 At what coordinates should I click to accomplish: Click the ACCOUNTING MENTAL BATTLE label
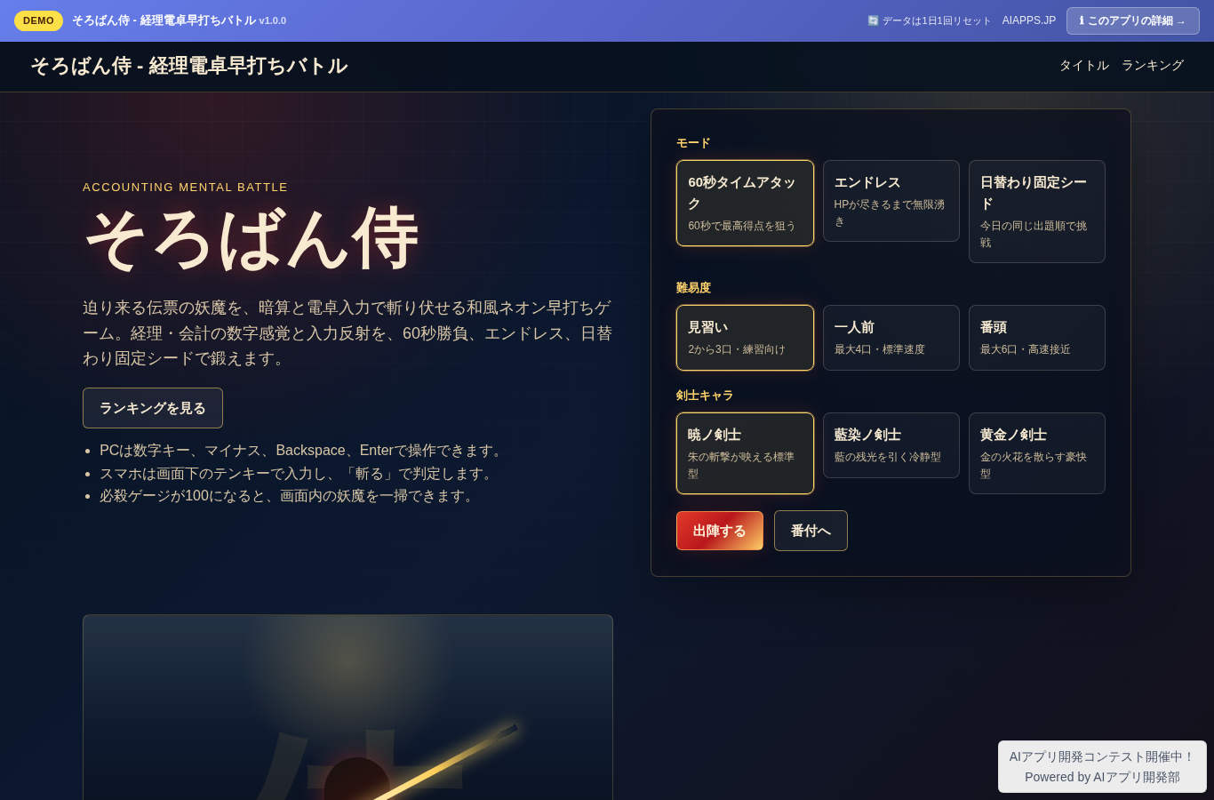tap(185, 188)
